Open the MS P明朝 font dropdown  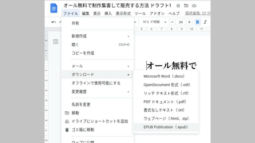pos(154,22)
